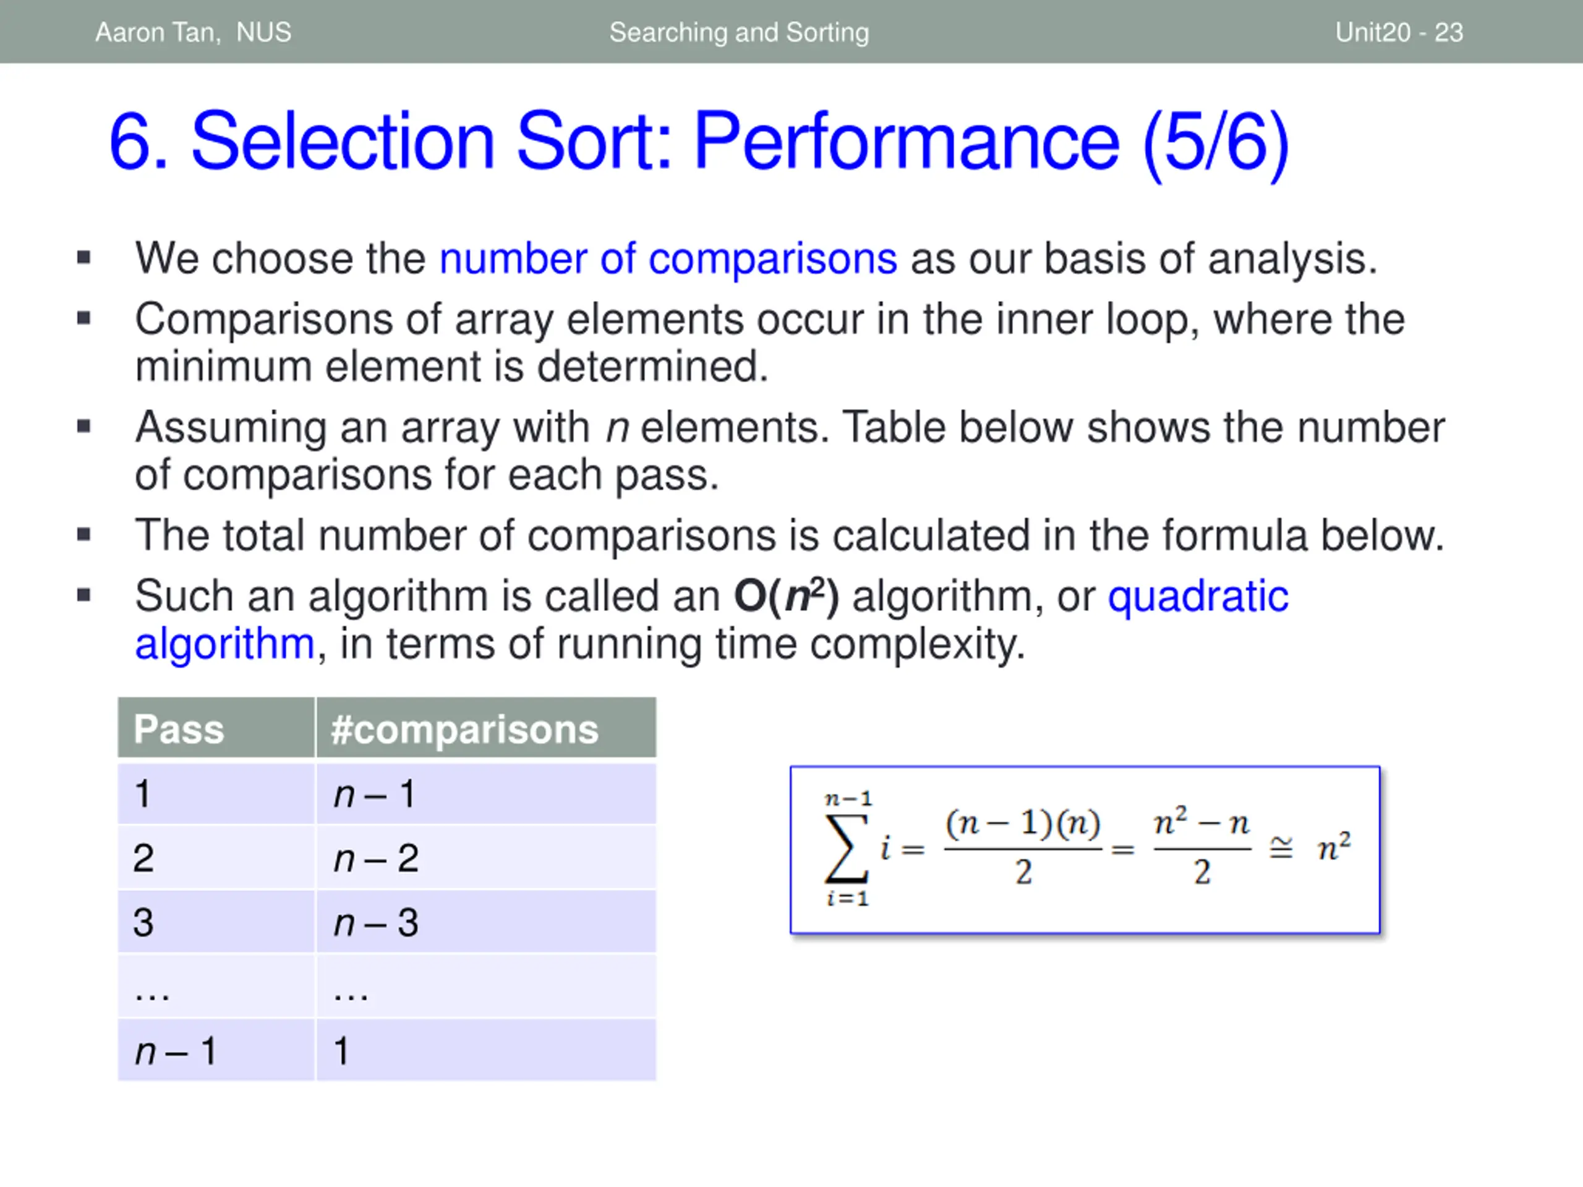This screenshot has height=1187, width=1583.
Task: Click the bold O(n²) text
Action: (x=787, y=595)
